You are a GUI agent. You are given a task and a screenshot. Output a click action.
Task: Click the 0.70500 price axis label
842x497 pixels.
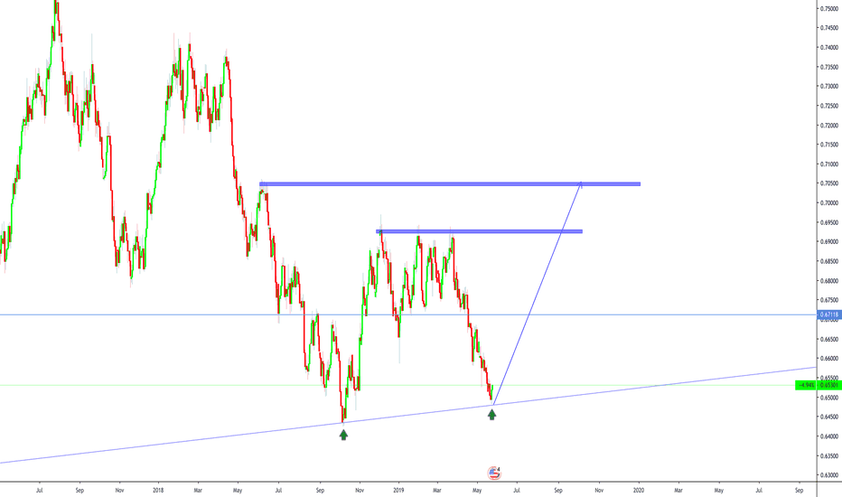pyautogui.click(x=830, y=183)
